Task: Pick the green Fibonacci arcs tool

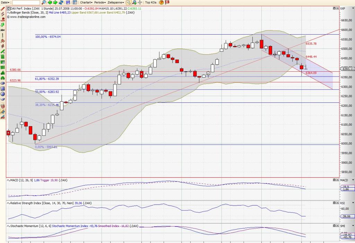Action: click(3, 78)
